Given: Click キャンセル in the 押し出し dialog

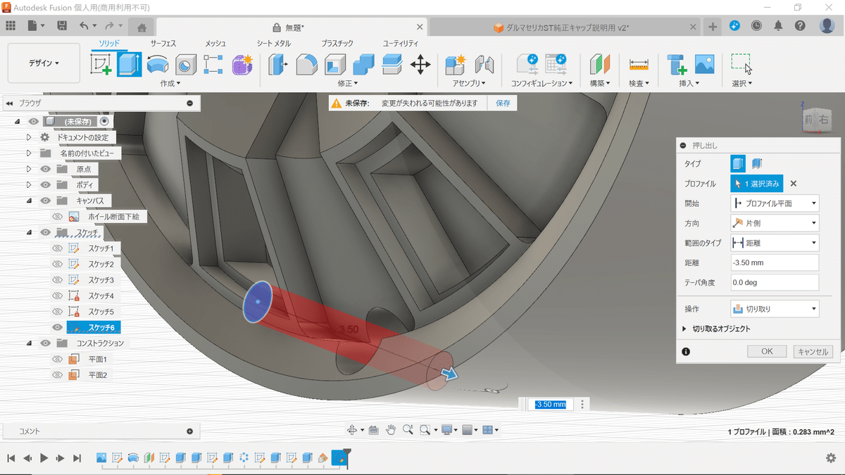Looking at the screenshot, I should click(813, 352).
